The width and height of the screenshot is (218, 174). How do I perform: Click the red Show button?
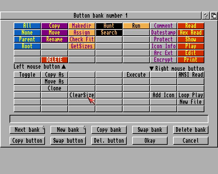pyautogui.click(x=191, y=39)
